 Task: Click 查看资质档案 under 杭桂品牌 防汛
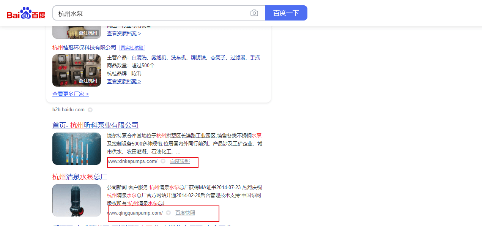(x=124, y=81)
